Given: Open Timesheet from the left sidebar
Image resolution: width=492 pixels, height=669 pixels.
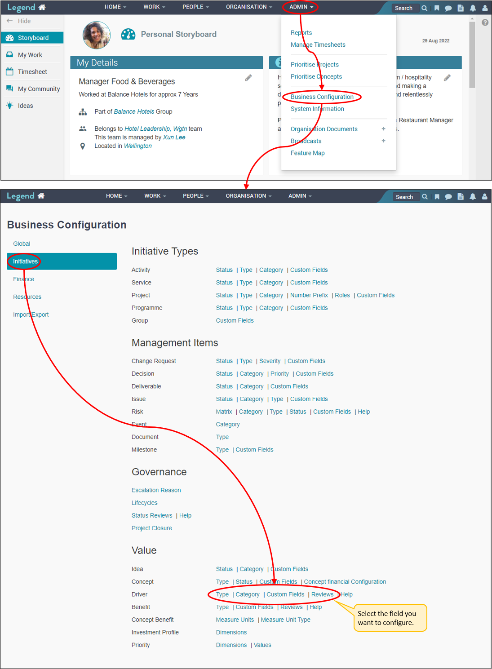Looking at the screenshot, I should click(32, 72).
